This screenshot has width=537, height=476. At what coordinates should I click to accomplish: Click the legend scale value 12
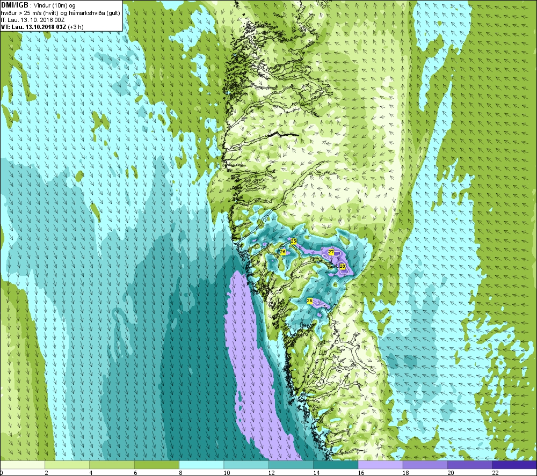tap(272, 473)
